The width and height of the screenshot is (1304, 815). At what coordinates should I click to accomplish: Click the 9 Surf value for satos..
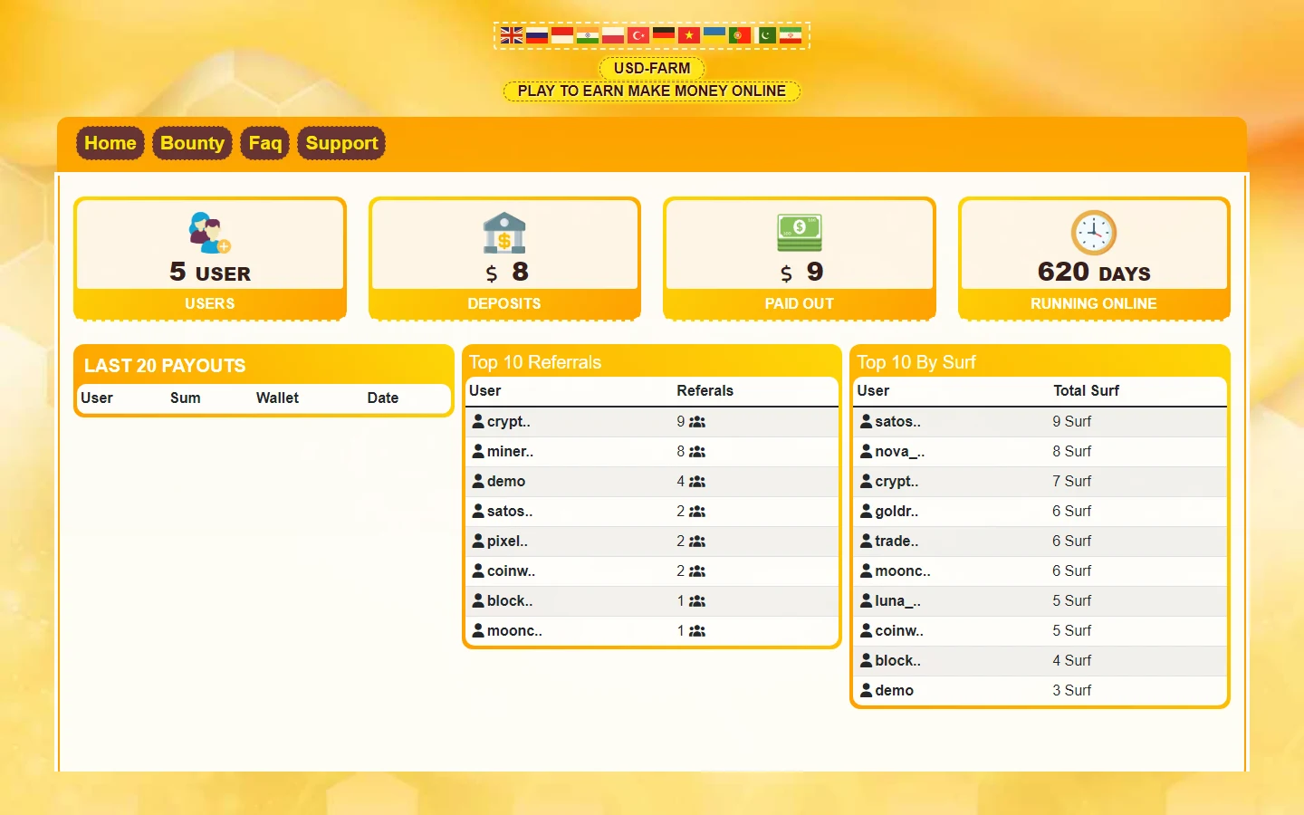(x=1072, y=421)
